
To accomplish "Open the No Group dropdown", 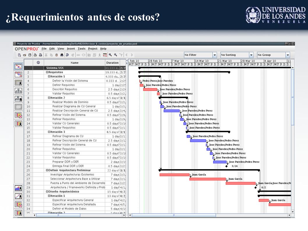I will [288, 55].
